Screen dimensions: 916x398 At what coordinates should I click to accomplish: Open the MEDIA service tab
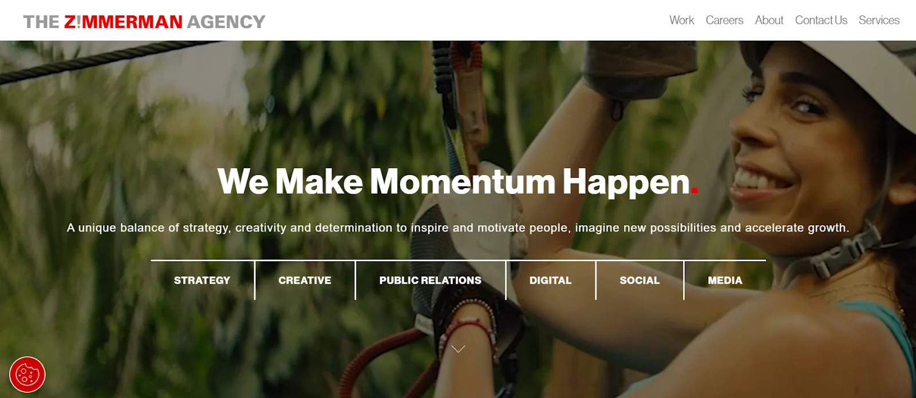tap(725, 280)
